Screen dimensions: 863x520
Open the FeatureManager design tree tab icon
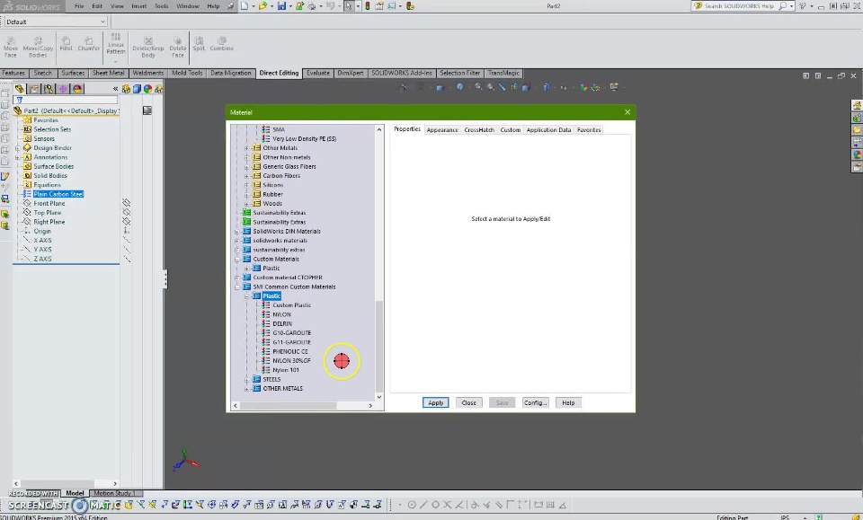(20, 89)
